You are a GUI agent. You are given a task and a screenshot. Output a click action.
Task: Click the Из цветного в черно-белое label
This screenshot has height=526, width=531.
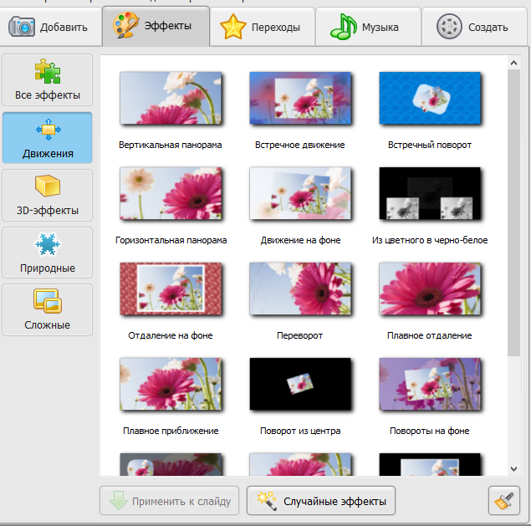click(x=430, y=240)
